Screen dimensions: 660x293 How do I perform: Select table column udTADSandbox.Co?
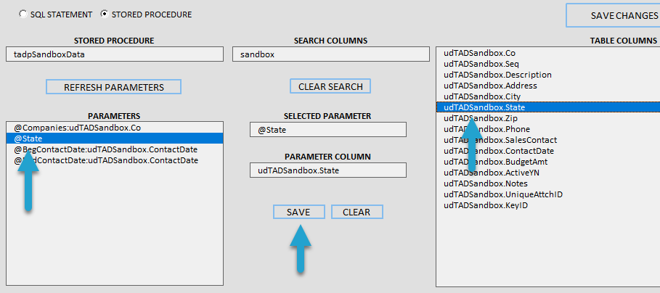click(x=548, y=53)
